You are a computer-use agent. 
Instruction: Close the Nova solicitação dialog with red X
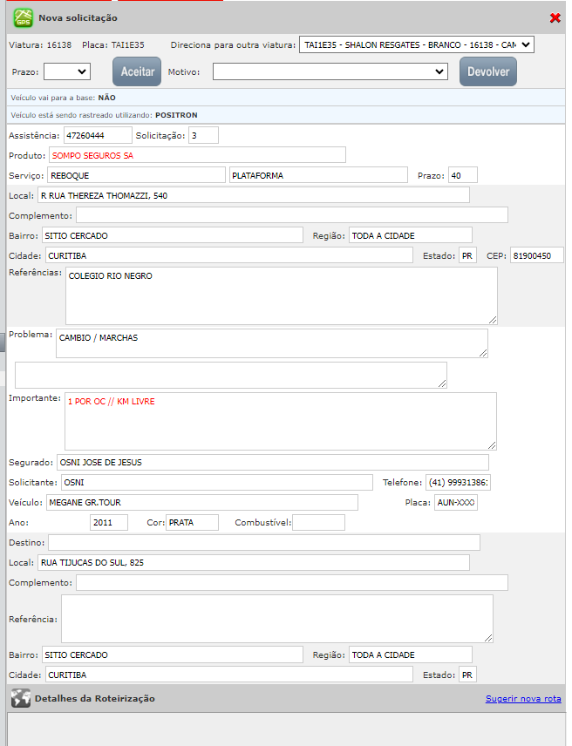[555, 18]
